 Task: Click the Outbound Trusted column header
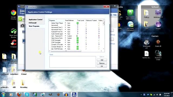coord(91,20)
